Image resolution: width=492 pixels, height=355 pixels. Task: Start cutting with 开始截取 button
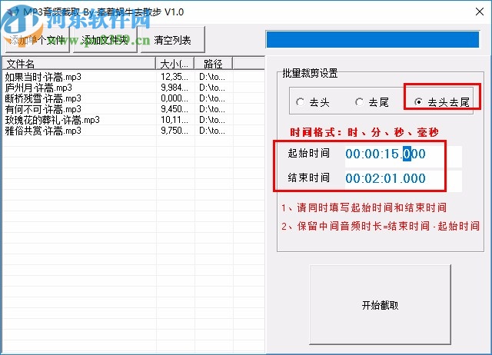tap(380, 305)
